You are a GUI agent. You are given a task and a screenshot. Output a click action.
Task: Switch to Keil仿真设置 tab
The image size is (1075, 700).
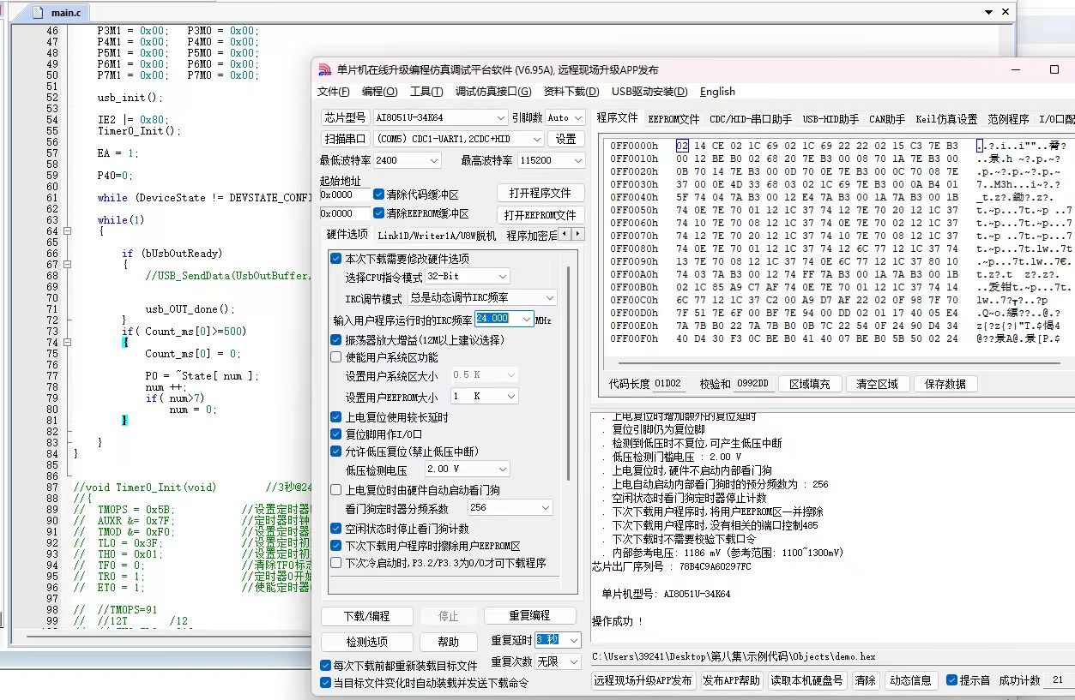(x=946, y=119)
